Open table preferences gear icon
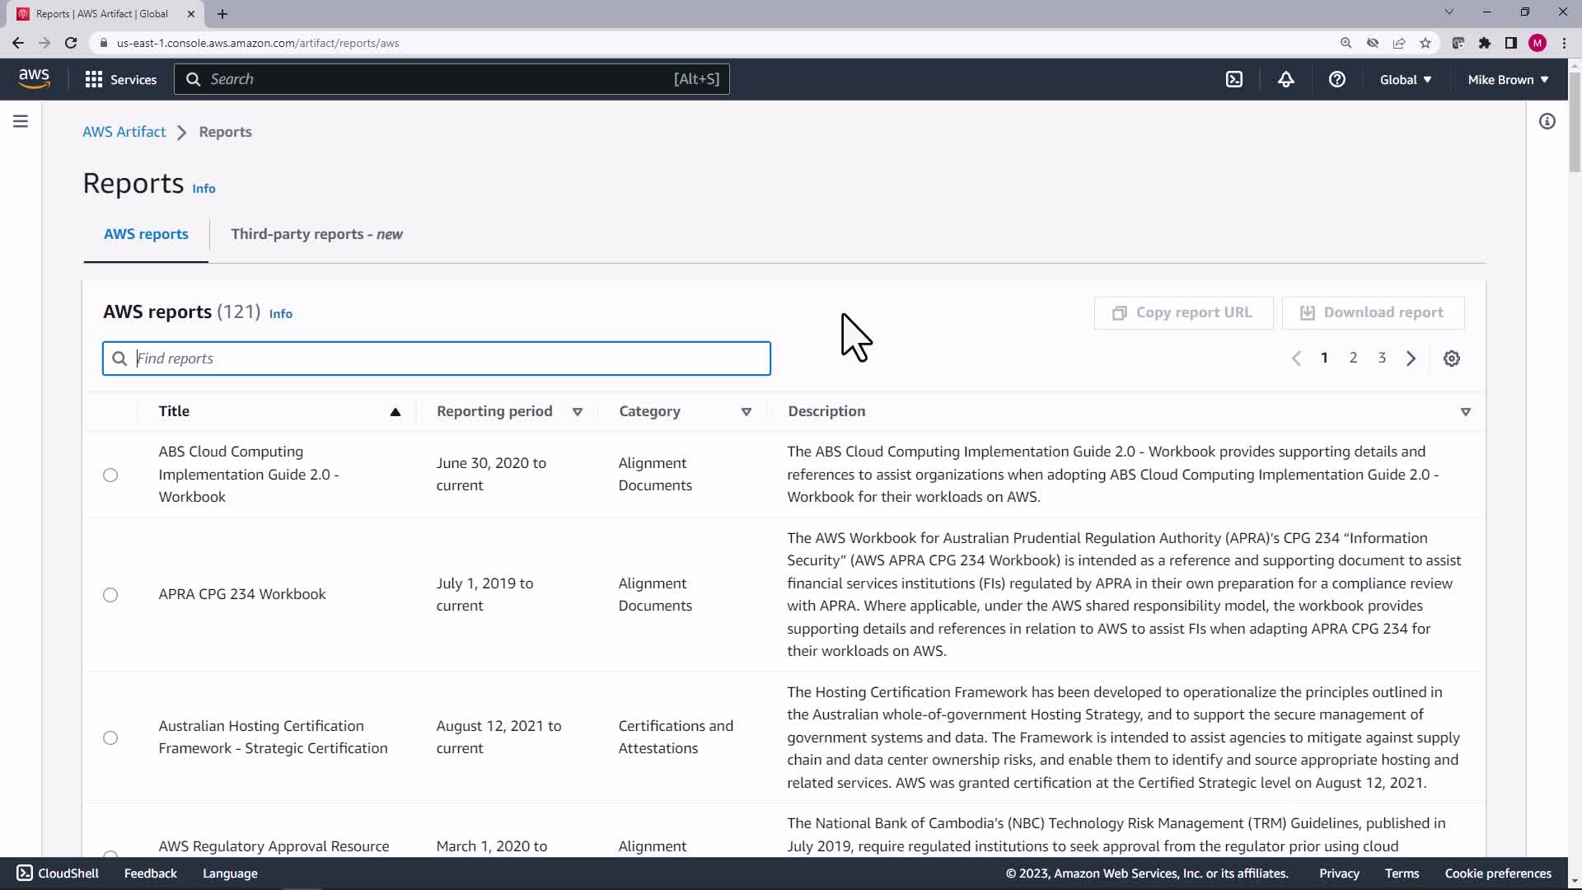The width and height of the screenshot is (1582, 890). [1451, 358]
